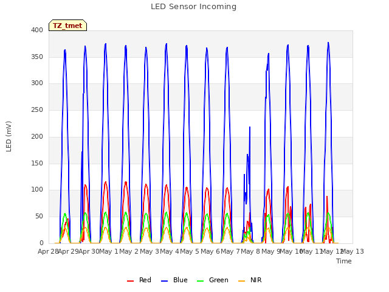Click the LED (mV) y-axis label
The width and height of the screenshot is (389, 292).
tap(9, 136)
